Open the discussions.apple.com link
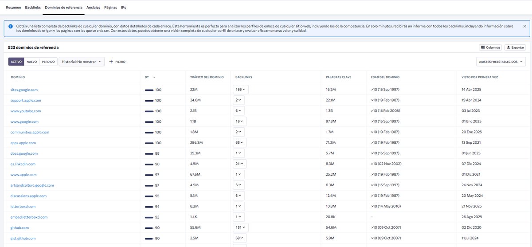532x247 pixels. click(28, 196)
